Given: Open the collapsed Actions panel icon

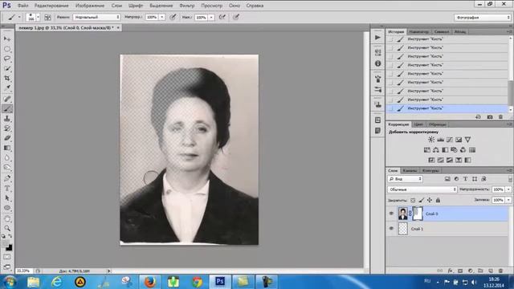Looking at the screenshot, I should point(377,38).
